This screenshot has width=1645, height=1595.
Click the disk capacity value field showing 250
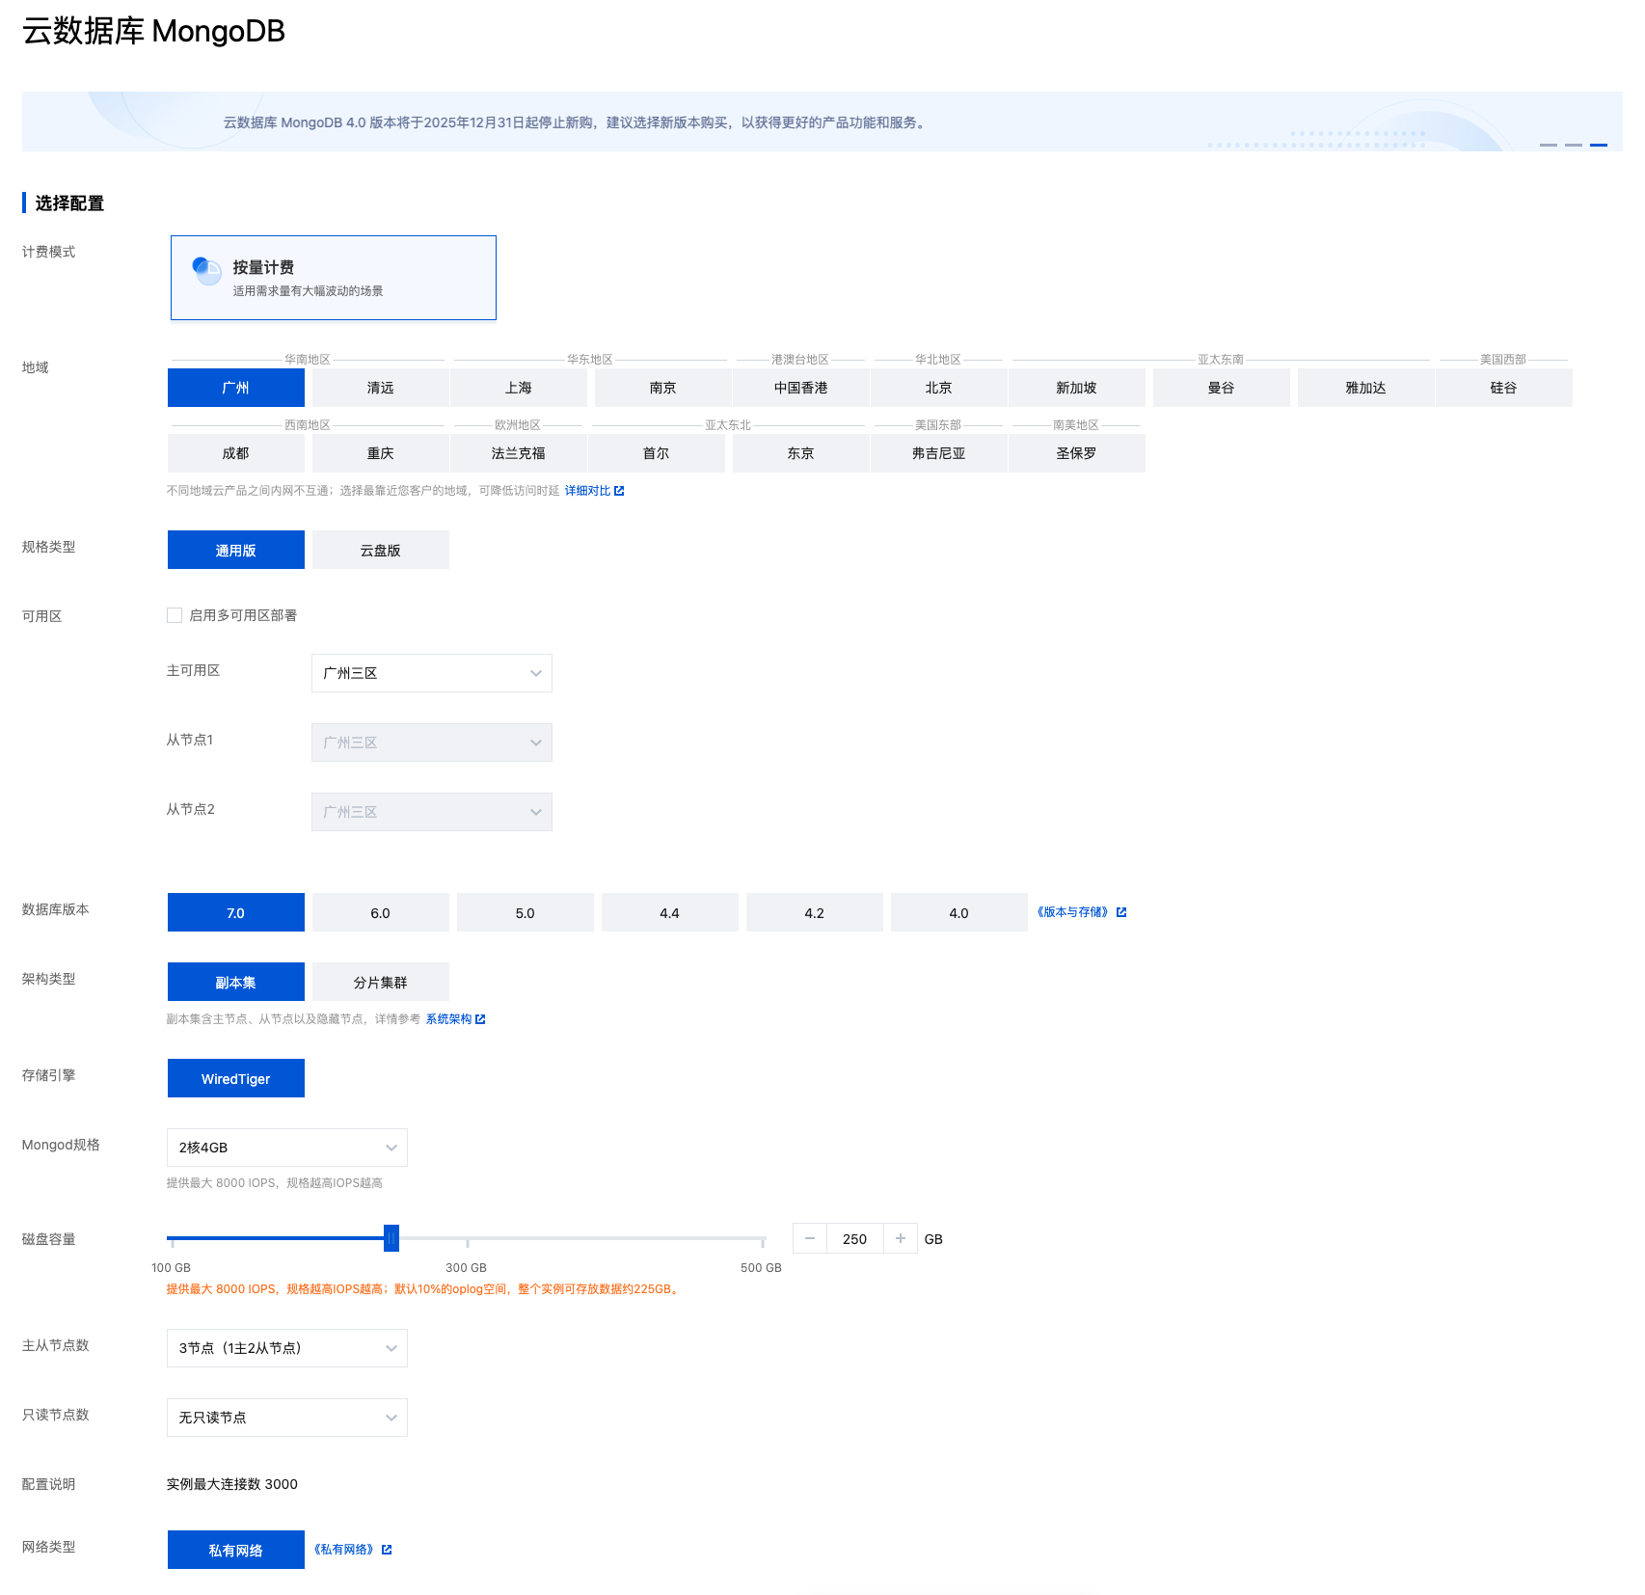point(855,1238)
